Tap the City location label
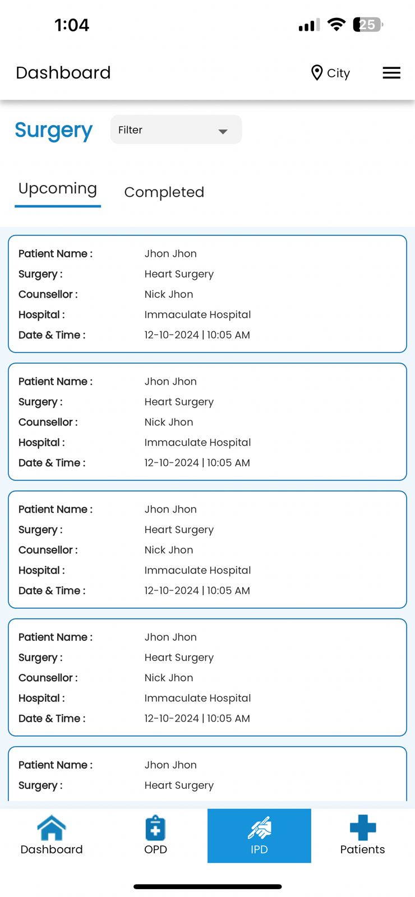The height and width of the screenshot is (897, 415). [x=338, y=73]
